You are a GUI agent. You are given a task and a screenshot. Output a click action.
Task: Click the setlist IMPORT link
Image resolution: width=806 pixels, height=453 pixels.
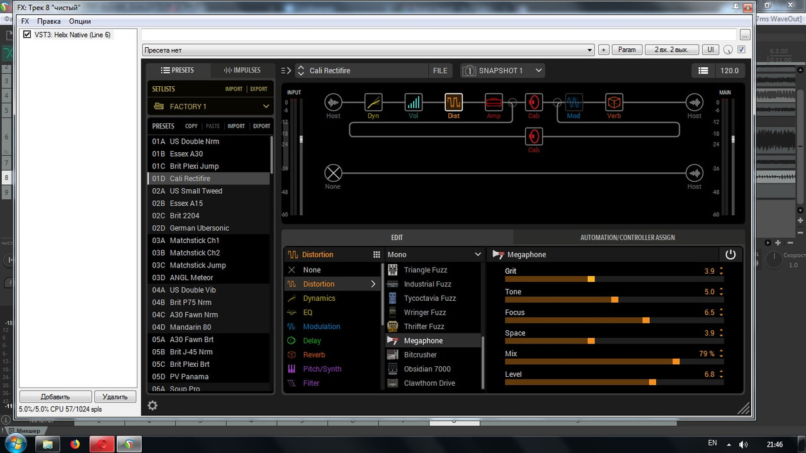coord(234,89)
